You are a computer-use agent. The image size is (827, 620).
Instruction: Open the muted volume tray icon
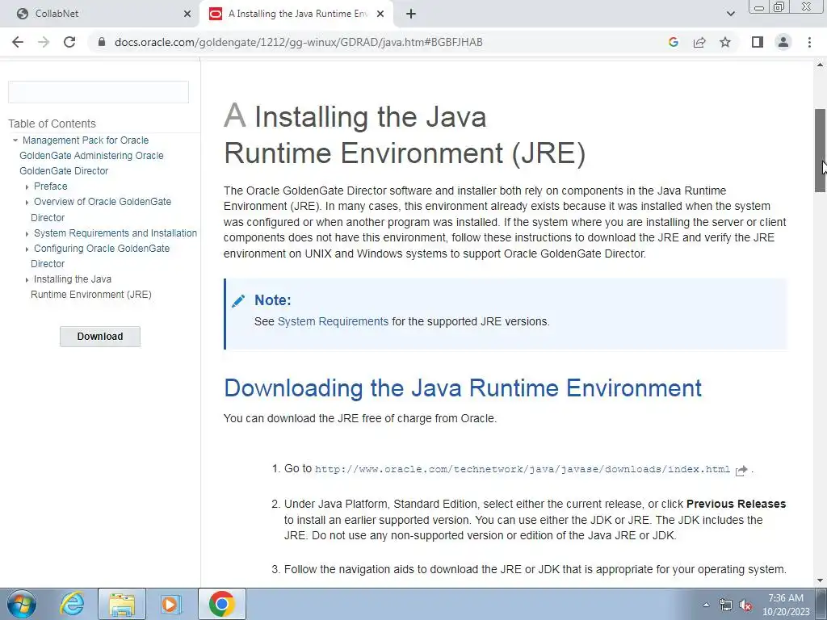(x=745, y=605)
